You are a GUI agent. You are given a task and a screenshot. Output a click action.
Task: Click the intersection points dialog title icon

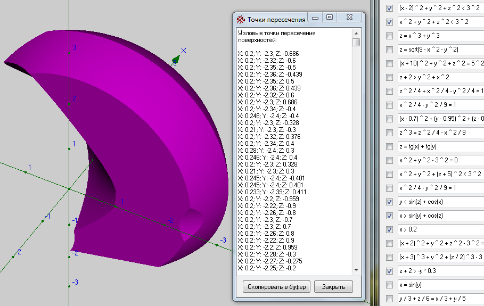(x=241, y=20)
